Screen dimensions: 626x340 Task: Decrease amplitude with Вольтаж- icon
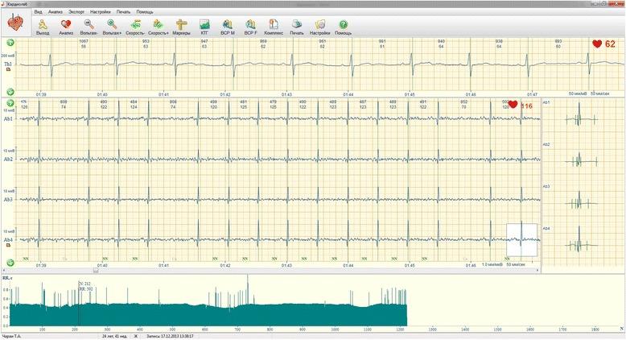tap(89, 26)
